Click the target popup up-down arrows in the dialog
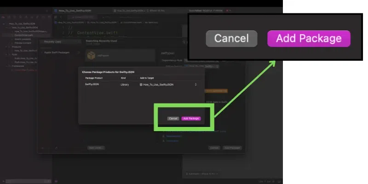 coord(195,85)
